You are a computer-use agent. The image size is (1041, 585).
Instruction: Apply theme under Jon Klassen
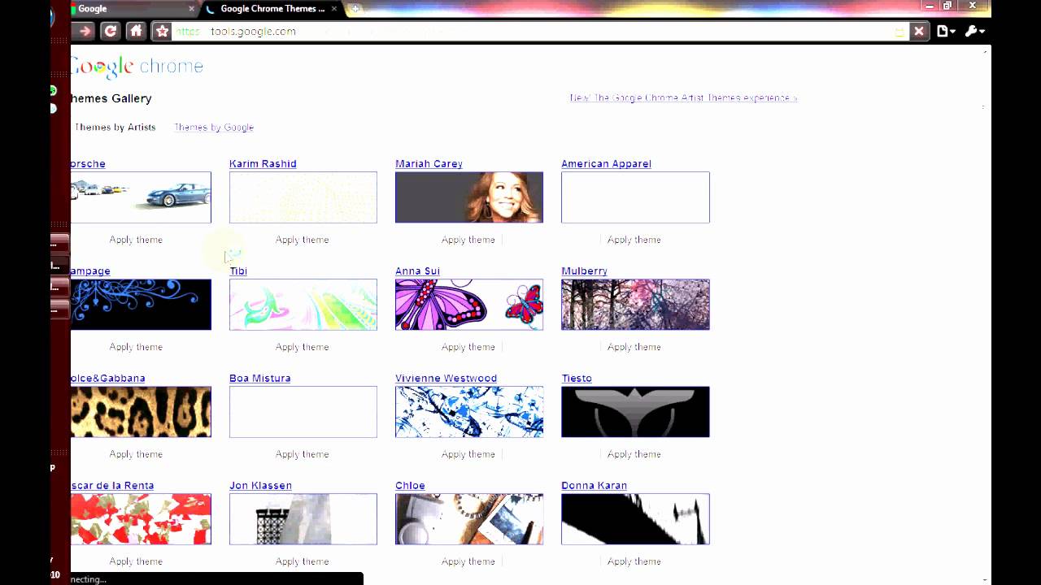pos(302,561)
